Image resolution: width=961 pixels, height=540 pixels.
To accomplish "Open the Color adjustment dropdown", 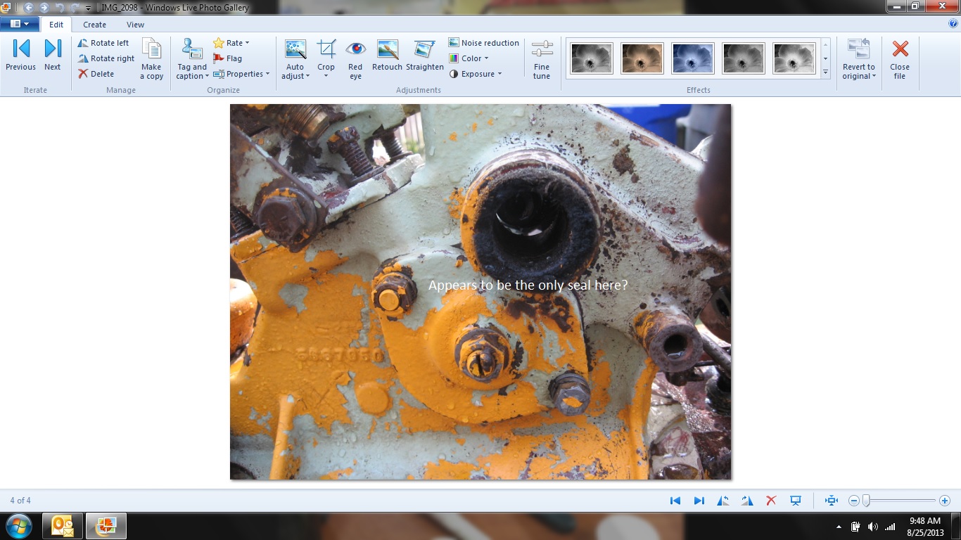I will click(x=469, y=58).
